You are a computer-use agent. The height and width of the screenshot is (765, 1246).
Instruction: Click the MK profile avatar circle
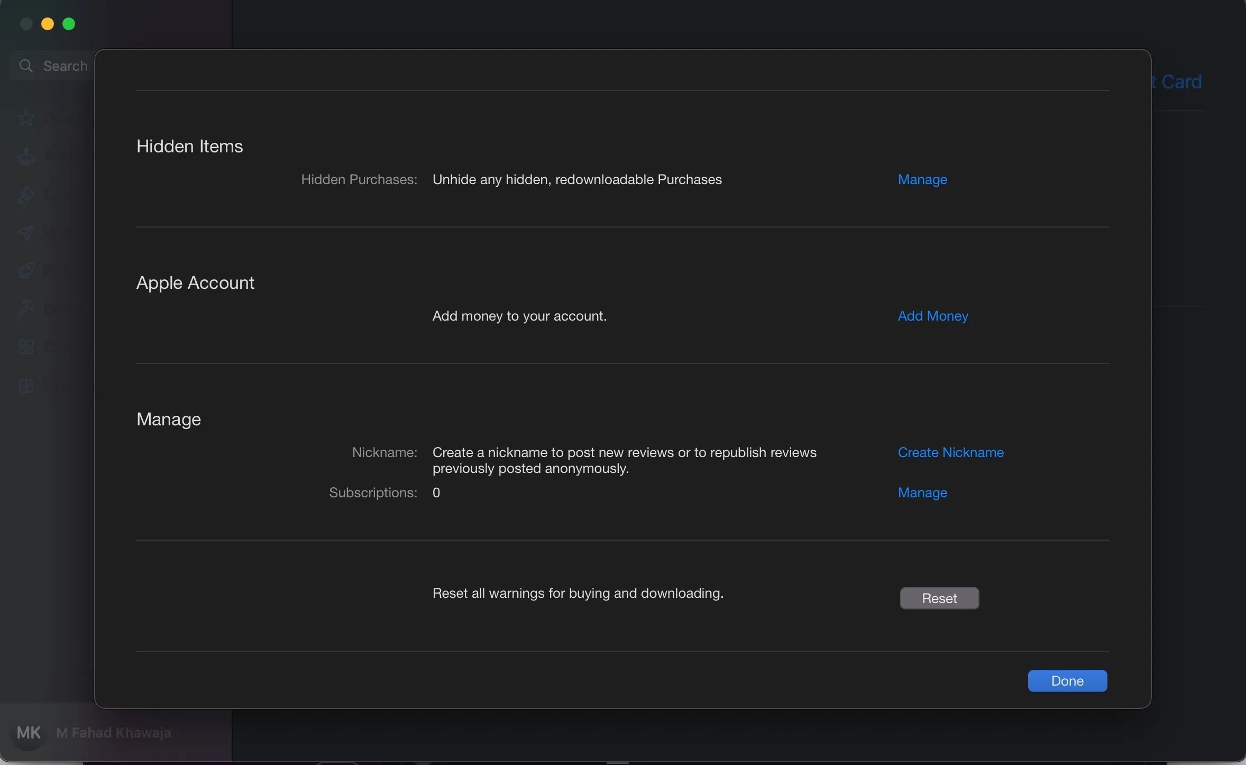click(29, 733)
